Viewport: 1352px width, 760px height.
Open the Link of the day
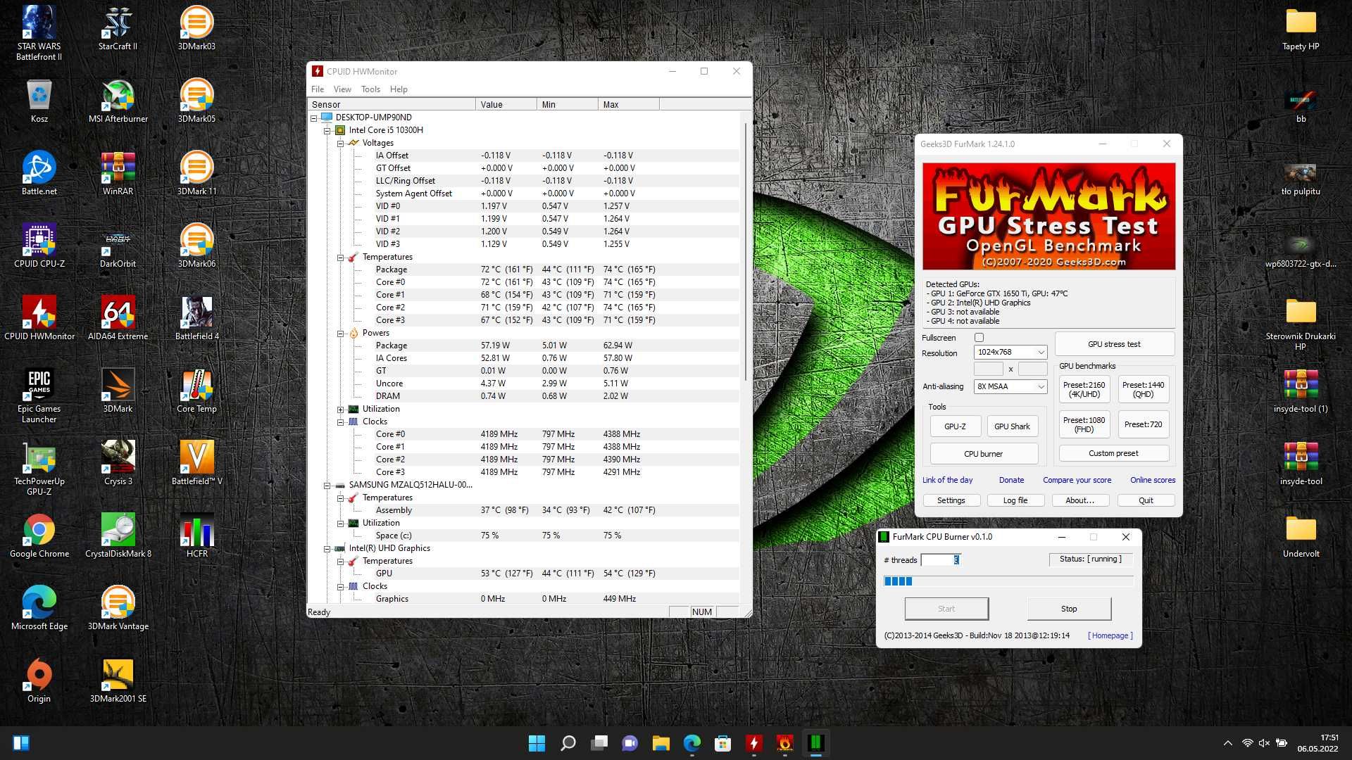click(x=947, y=480)
